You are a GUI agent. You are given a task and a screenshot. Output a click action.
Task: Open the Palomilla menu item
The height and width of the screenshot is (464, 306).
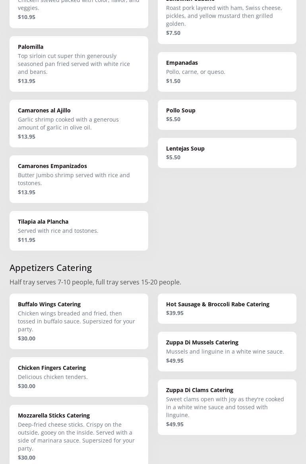pos(79,64)
